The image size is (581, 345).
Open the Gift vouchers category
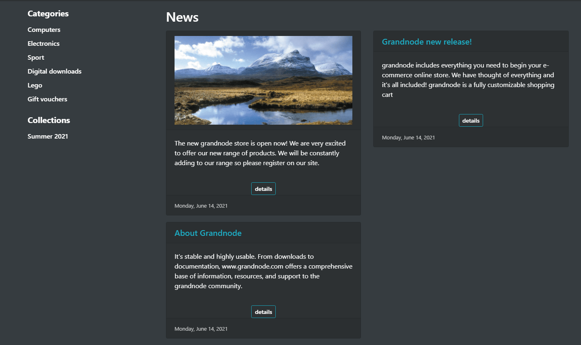(x=47, y=99)
